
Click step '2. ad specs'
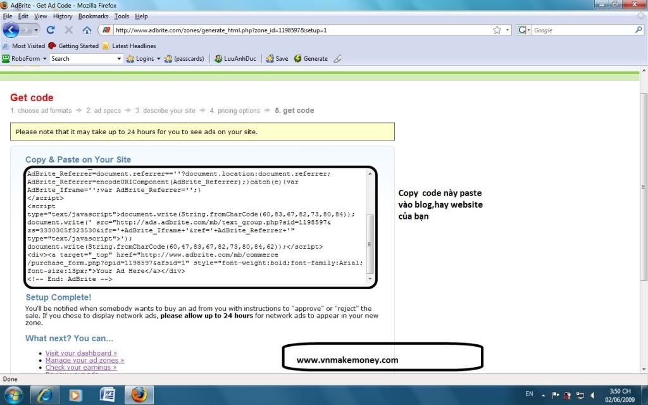103,111
